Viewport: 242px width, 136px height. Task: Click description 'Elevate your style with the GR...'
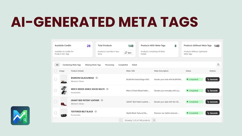tap(167, 102)
